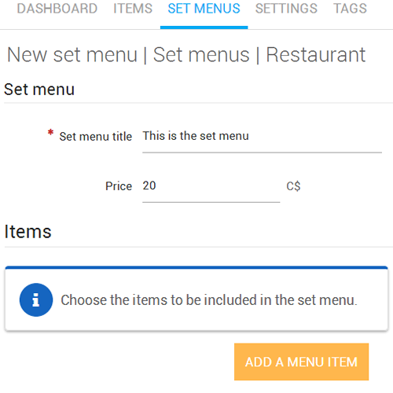
Task: Click the 'Set menu title' label
Action: [96, 137]
